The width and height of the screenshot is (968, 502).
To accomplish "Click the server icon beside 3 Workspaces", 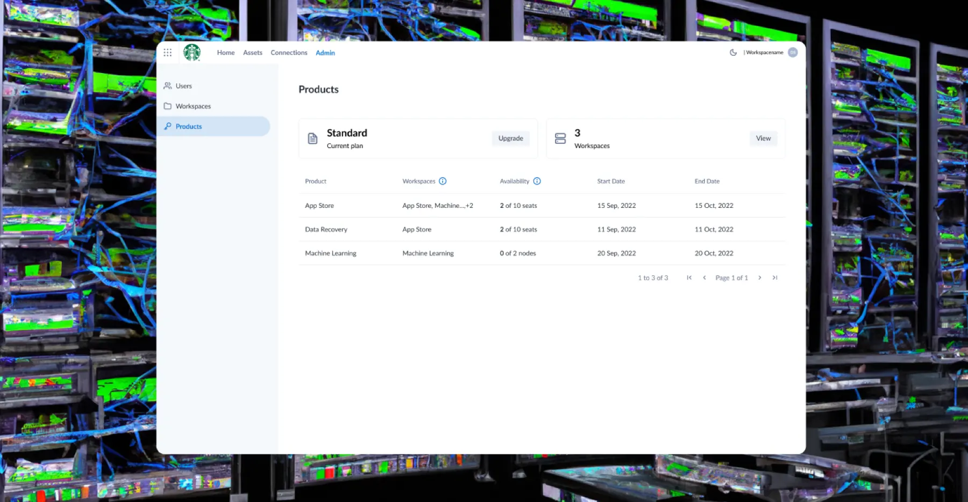I will coord(560,139).
